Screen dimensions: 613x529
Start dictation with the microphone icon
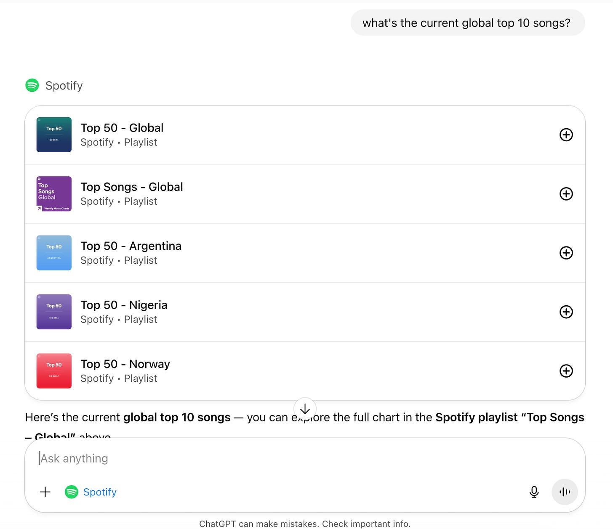tap(534, 492)
